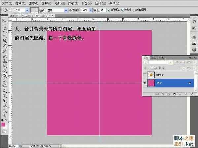The width and height of the screenshot is (198, 148).
Task: Select the Type (T) tool
Action: (x=4, y=96)
